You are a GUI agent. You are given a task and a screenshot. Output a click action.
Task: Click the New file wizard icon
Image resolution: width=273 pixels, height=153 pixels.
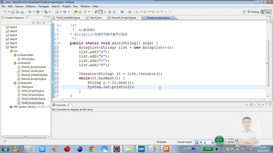pos(5,12)
